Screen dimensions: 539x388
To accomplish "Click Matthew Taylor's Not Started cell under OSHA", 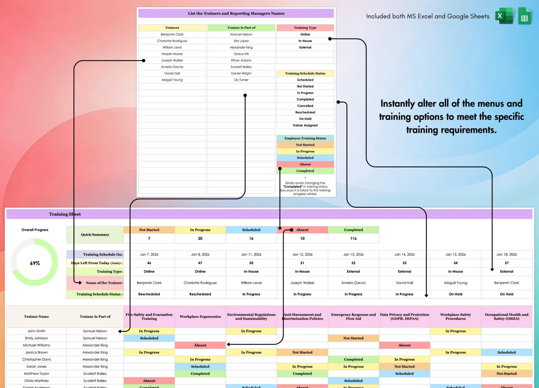I will click(x=507, y=374).
